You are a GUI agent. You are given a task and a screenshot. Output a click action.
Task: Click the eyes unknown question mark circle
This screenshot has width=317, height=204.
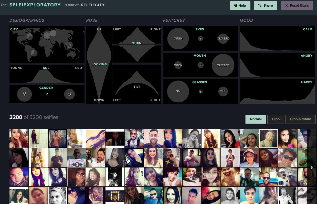point(200,39)
